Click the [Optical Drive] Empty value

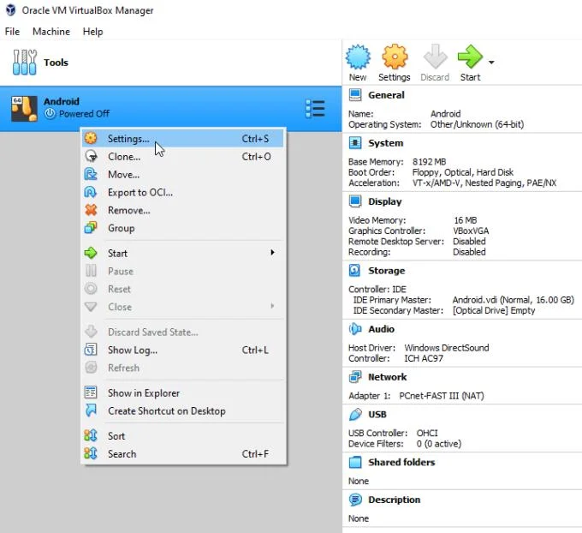[x=494, y=310]
